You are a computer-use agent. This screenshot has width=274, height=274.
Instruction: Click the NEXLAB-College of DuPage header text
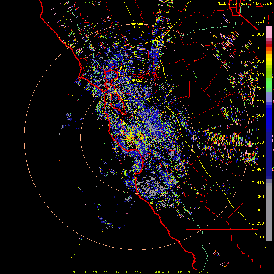(x=246, y=3)
